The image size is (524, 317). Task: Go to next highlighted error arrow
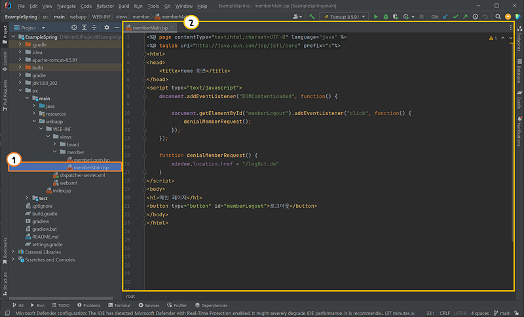[511, 38]
